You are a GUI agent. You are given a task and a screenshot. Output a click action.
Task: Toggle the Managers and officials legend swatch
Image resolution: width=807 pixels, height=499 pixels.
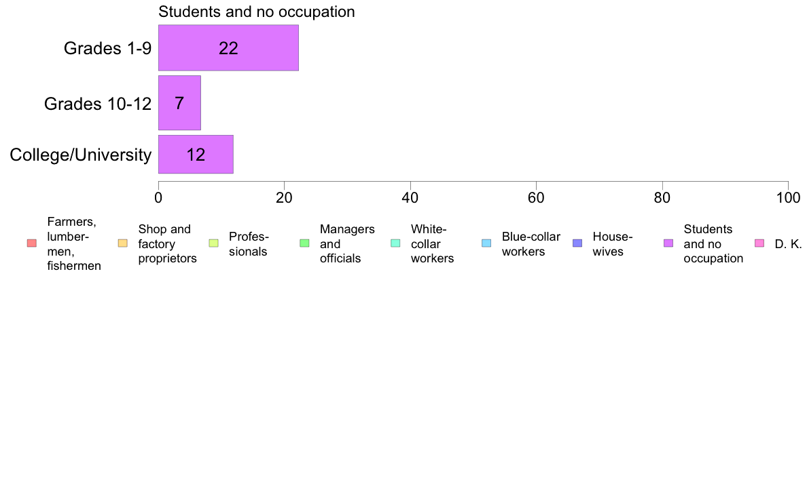coord(304,243)
